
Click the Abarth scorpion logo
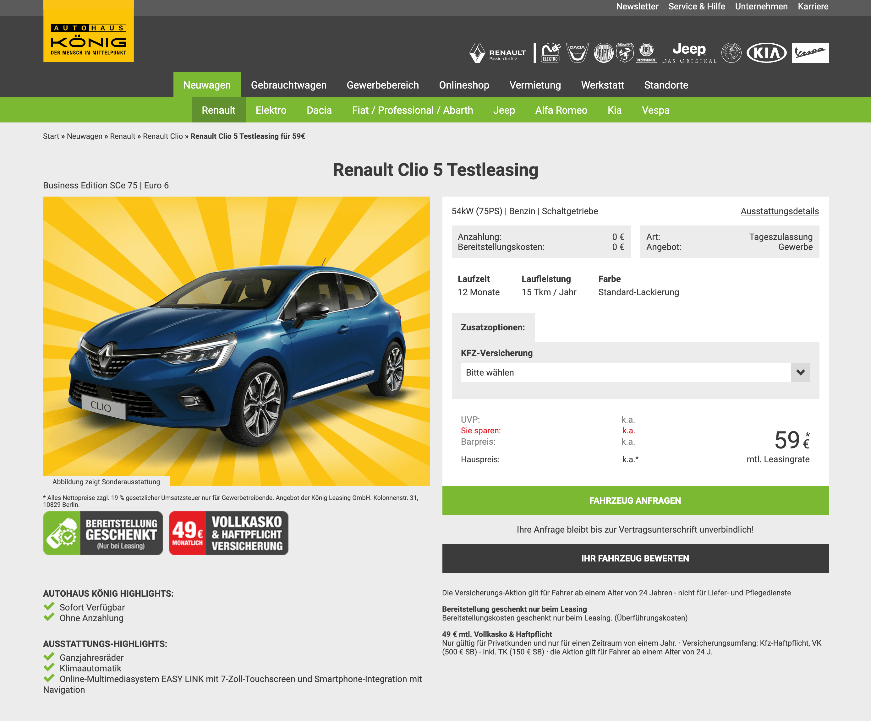625,53
